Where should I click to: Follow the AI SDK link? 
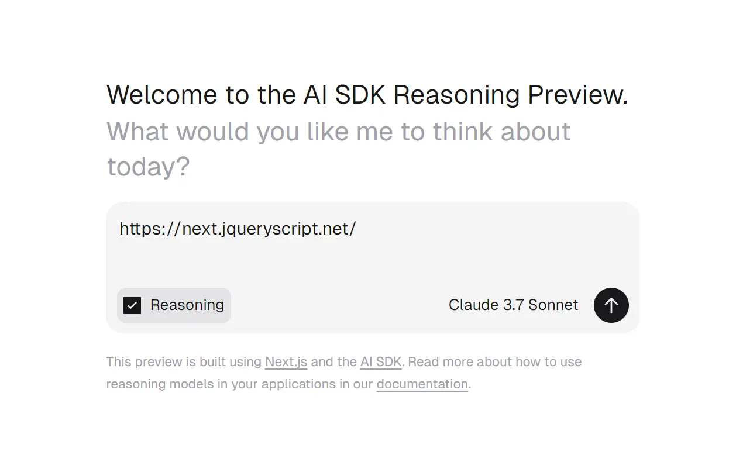coord(381,362)
